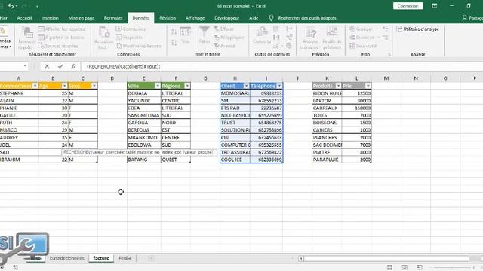483x271 pixels.
Task: Open Analyse scénarios icon
Action: click(310, 38)
